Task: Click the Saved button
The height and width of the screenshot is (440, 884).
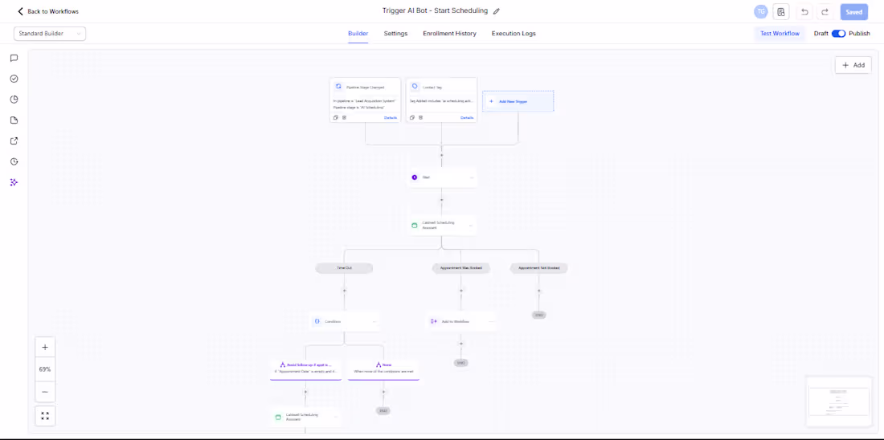Action: [853, 12]
